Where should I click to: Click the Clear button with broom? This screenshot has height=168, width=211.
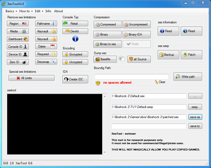pyautogui.click(x=160, y=82)
